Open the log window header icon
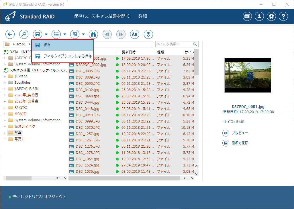The height and width of the screenshot is (209, 294). [247, 17]
